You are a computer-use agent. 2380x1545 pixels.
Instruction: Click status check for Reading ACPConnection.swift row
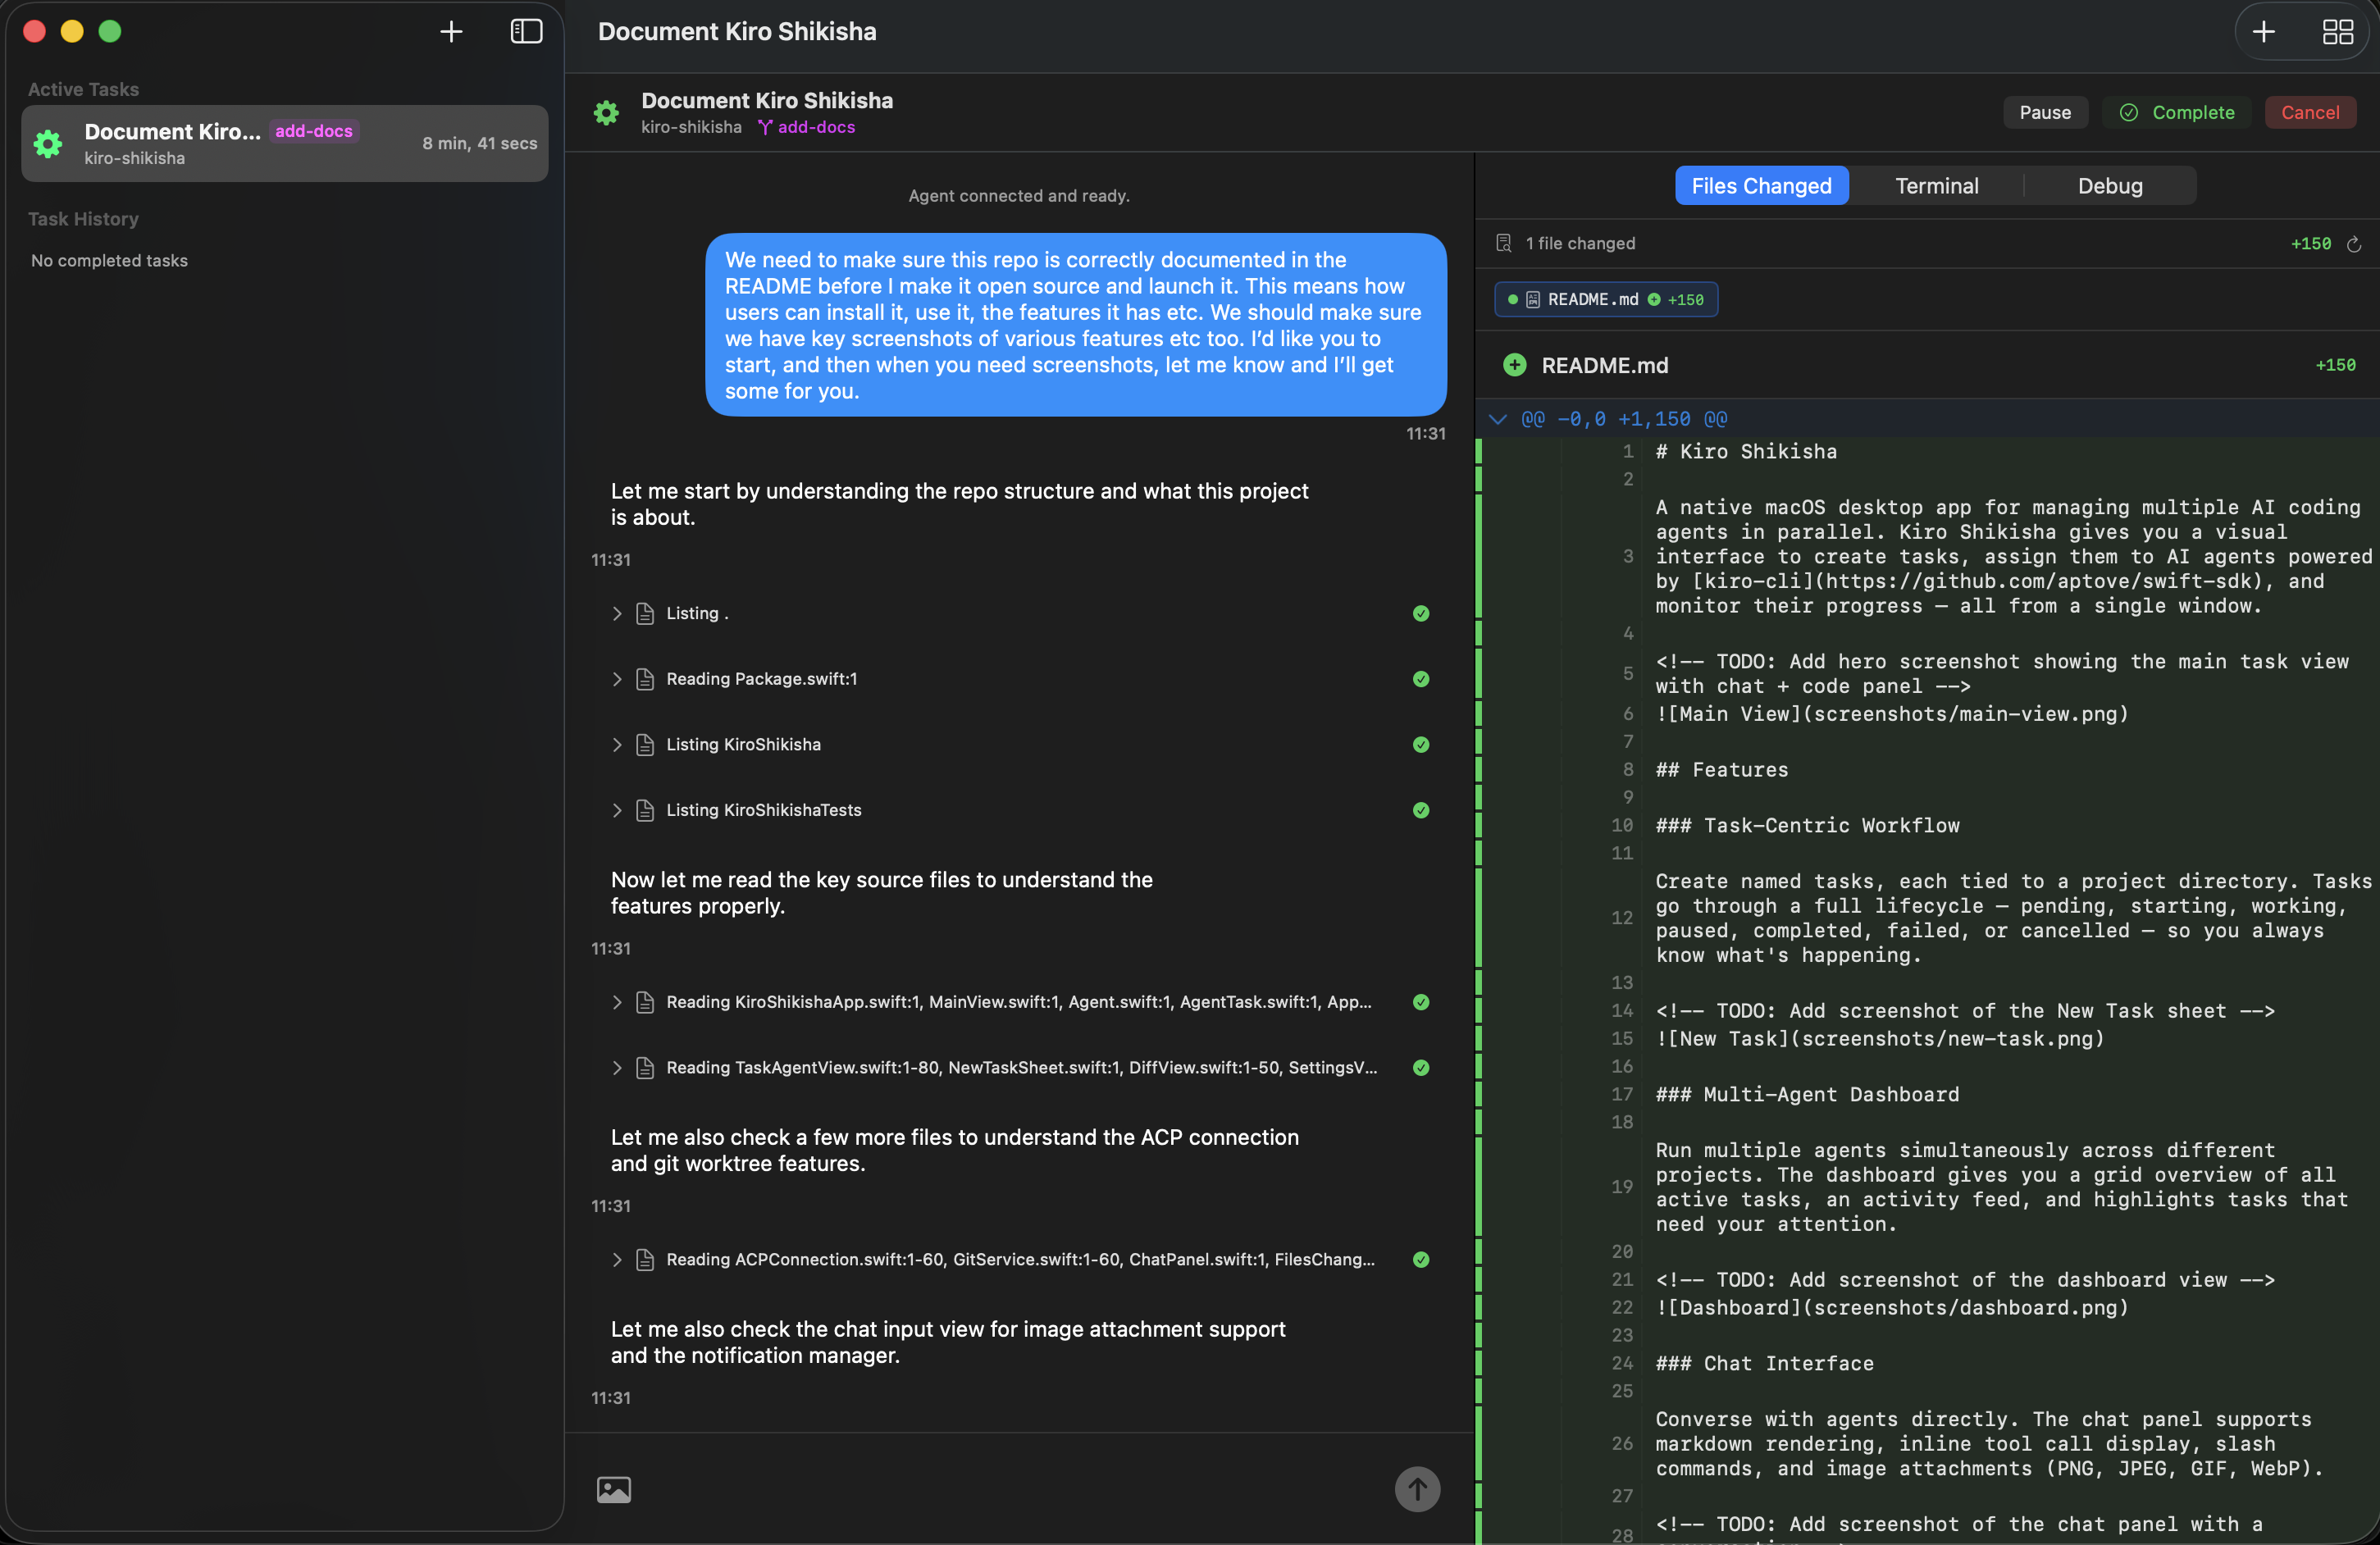(x=1420, y=1260)
